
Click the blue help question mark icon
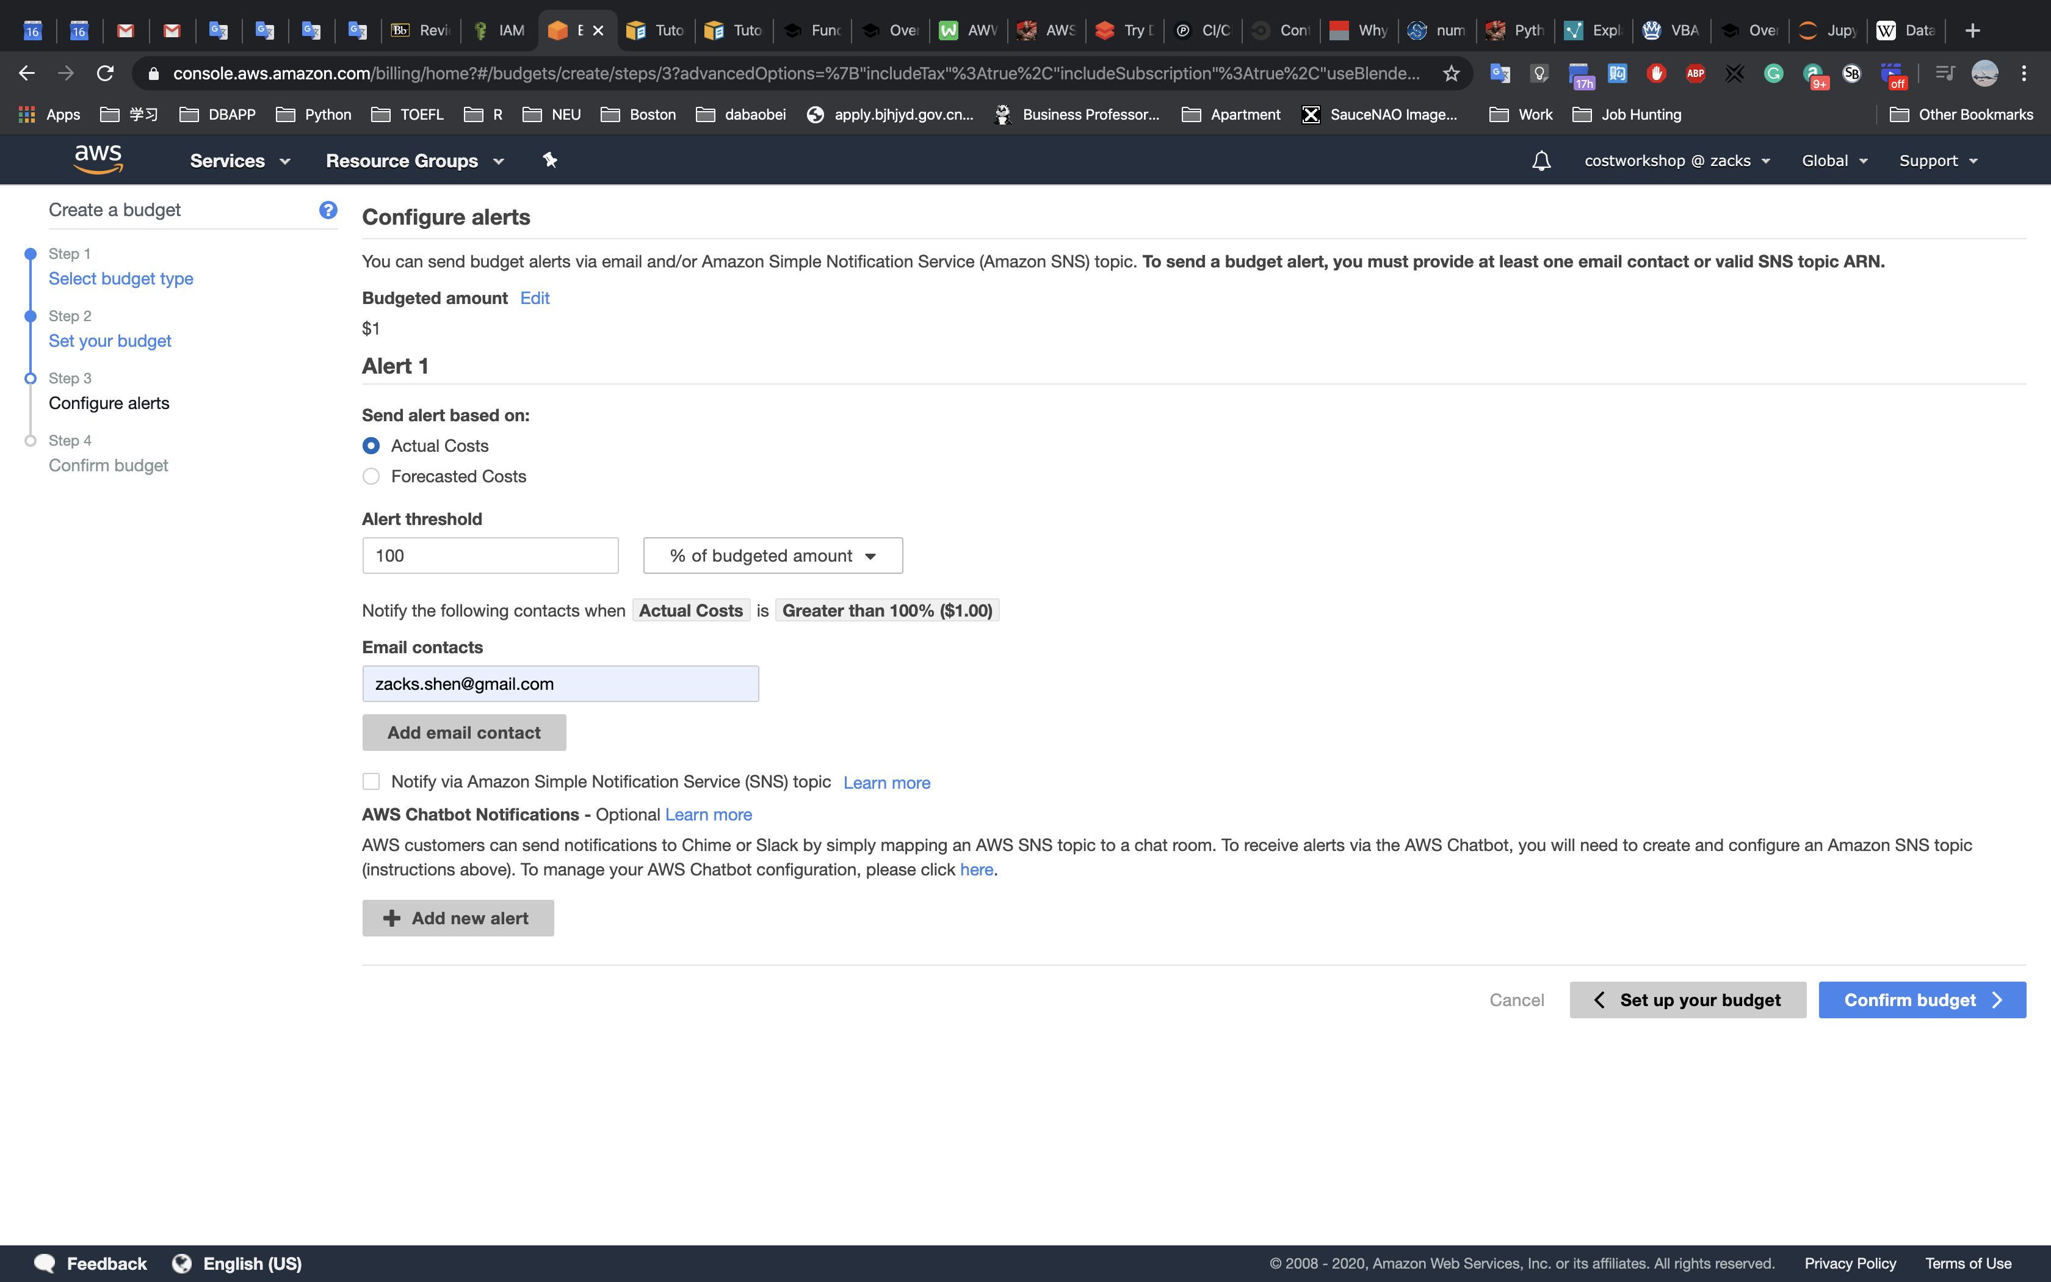[328, 210]
